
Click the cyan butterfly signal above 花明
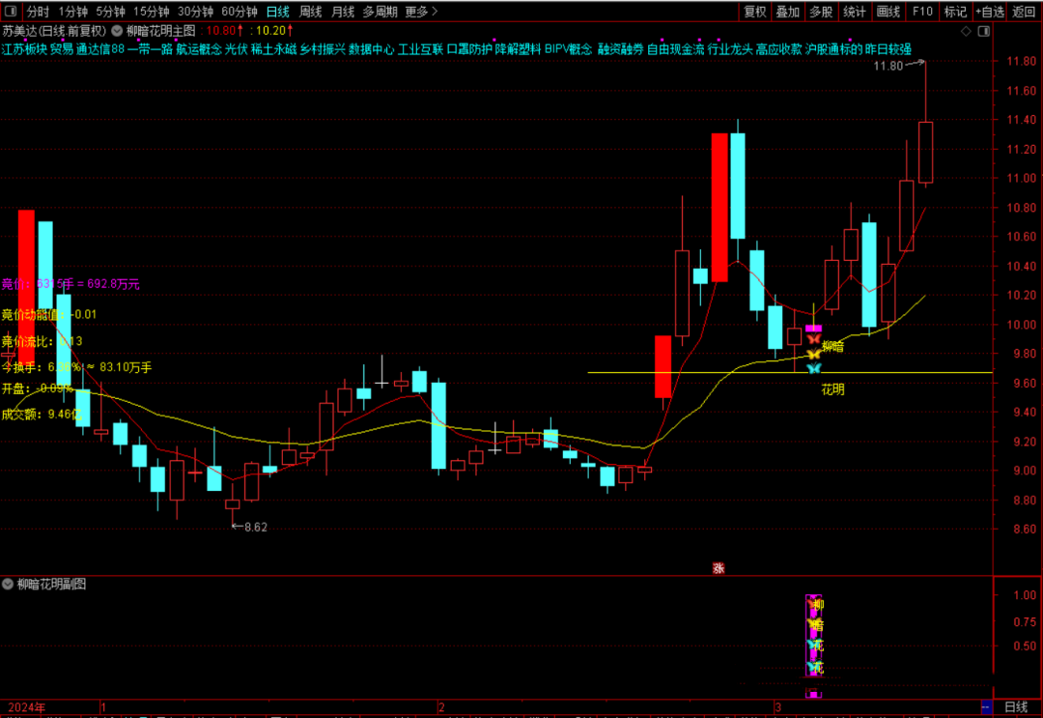tap(813, 368)
